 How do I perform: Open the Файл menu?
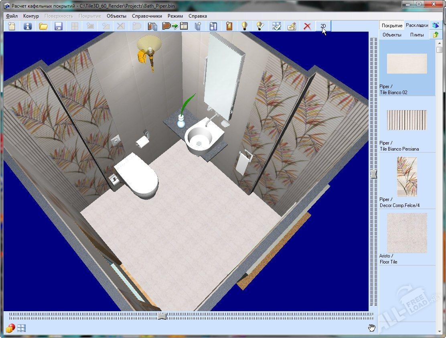click(x=12, y=16)
